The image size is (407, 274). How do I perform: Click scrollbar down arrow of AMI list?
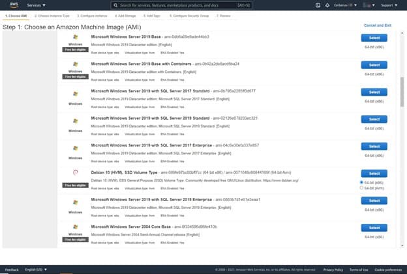(402, 245)
